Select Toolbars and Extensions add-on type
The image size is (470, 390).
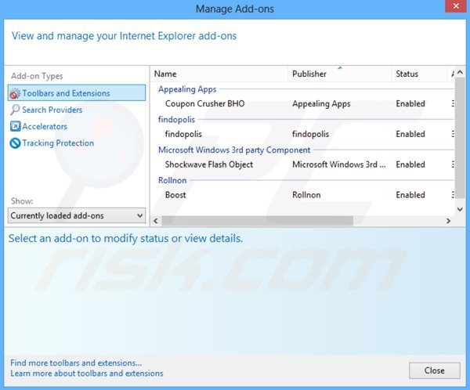coord(77,93)
